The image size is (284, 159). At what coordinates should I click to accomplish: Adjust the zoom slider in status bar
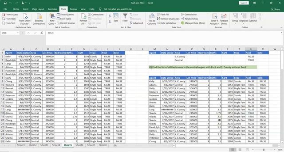(264, 150)
